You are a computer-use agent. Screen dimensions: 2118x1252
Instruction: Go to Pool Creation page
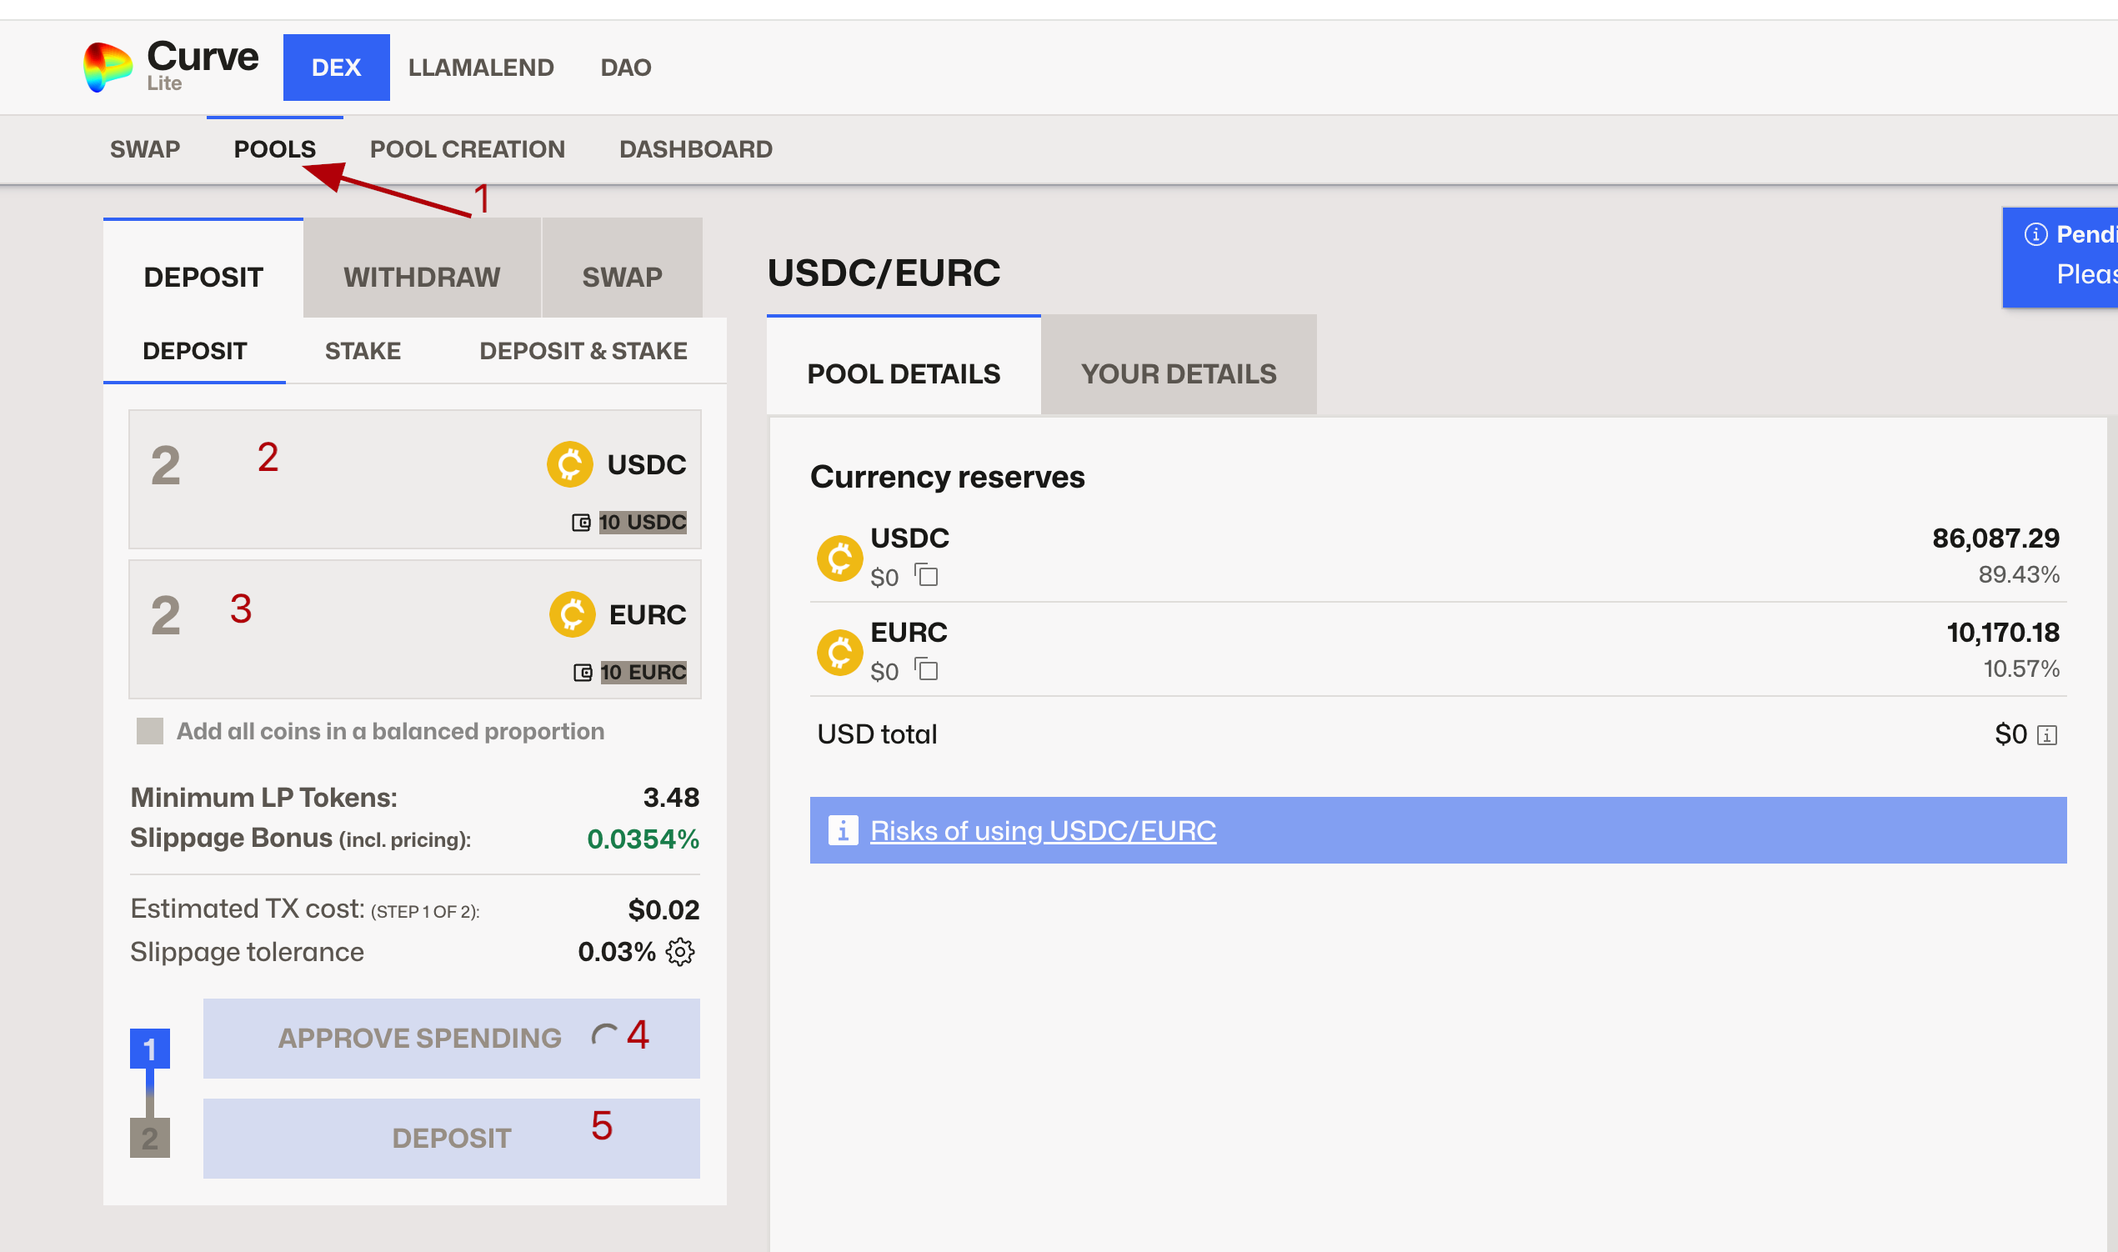[x=467, y=149]
